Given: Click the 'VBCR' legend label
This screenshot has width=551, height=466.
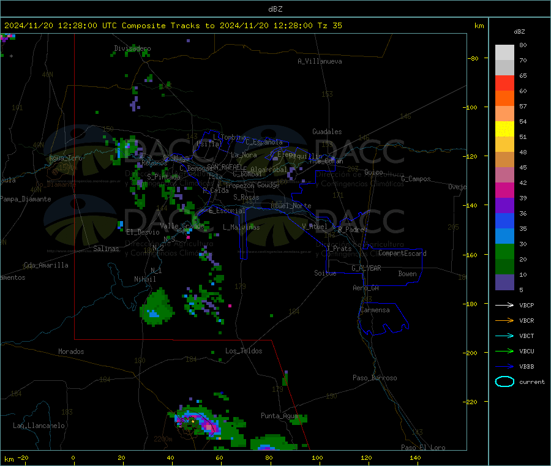Looking at the screenshot, I should tap(527, 320).
